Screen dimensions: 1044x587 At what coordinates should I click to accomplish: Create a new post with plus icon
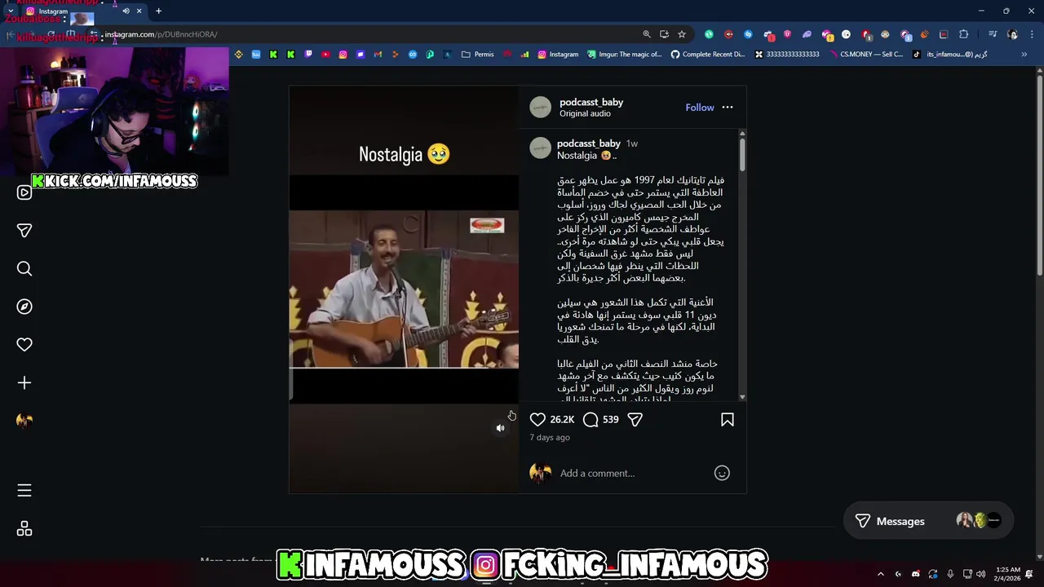tap(24, 382)
